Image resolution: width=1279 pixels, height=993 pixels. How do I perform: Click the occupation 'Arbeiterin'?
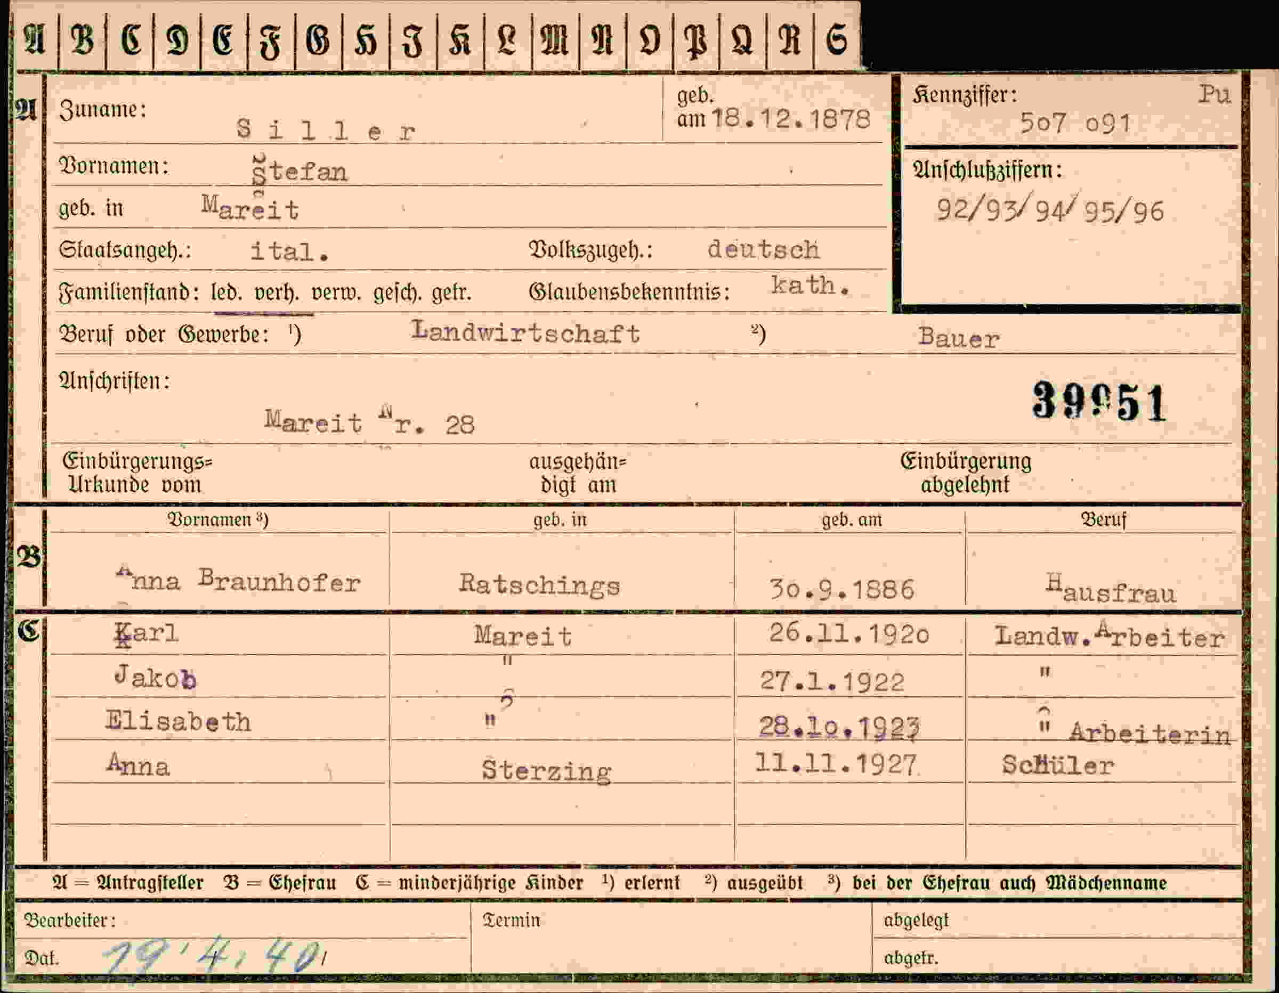[x=1150, y=733]
